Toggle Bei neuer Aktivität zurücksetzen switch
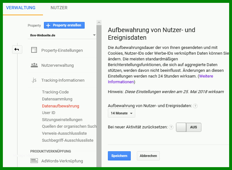This screenshot has height=170, width=232. (x=188, y=127)
